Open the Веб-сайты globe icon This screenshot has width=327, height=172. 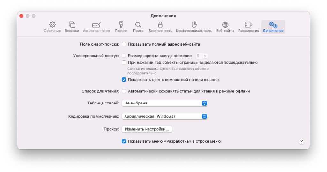225,25
